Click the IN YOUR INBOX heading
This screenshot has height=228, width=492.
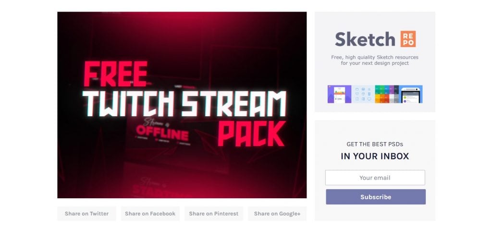pos(375,156)
